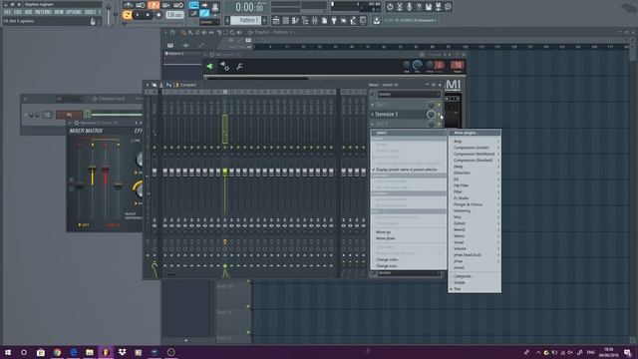Select the Stereoize 3 effect slot

(x=399, y=115)
